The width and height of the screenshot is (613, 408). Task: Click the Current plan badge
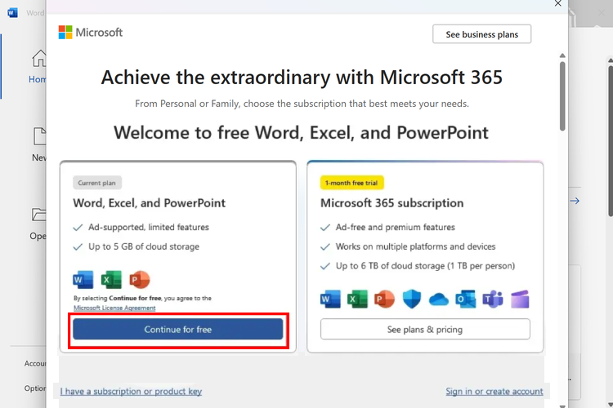(x=97, y=183)
